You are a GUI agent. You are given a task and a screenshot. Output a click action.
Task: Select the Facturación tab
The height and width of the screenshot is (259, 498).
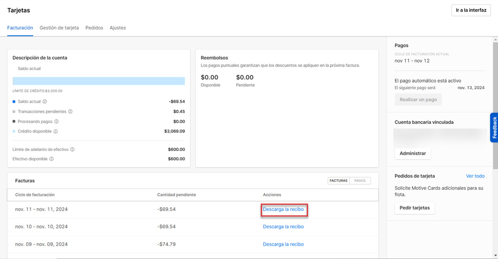[20, 28]
